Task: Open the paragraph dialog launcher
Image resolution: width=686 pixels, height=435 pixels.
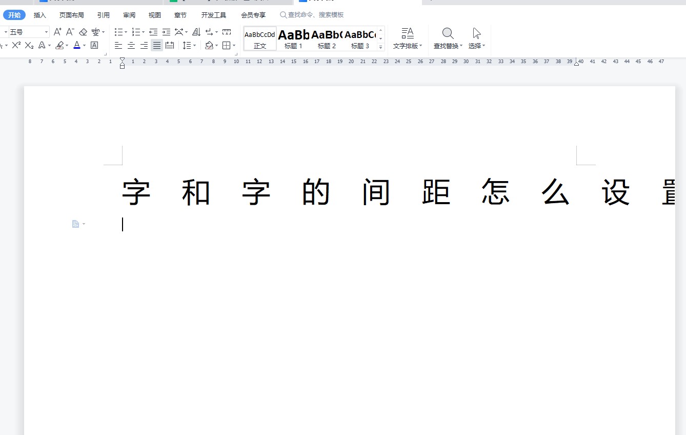Action: [236, 53]
